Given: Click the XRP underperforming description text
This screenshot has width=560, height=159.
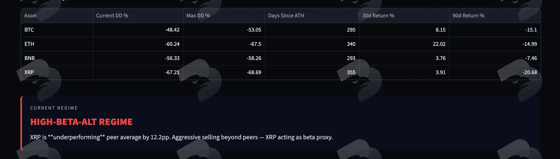Looking at the screenshot, I should (181, 137).
